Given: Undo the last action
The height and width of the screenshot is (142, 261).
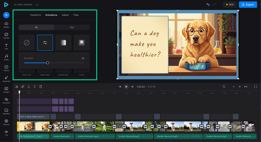Looking at the screenshot, I should click(x=208, y=5).
